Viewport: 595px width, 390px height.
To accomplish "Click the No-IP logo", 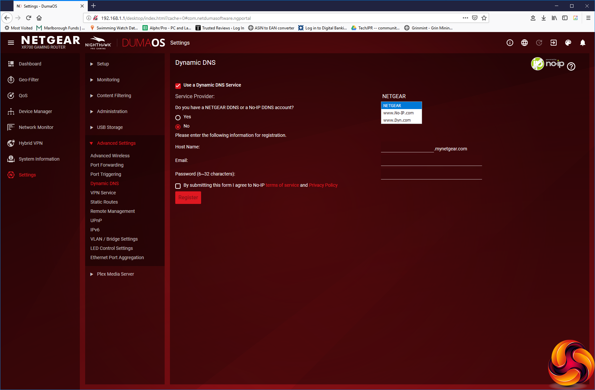I will pos(547,63).
